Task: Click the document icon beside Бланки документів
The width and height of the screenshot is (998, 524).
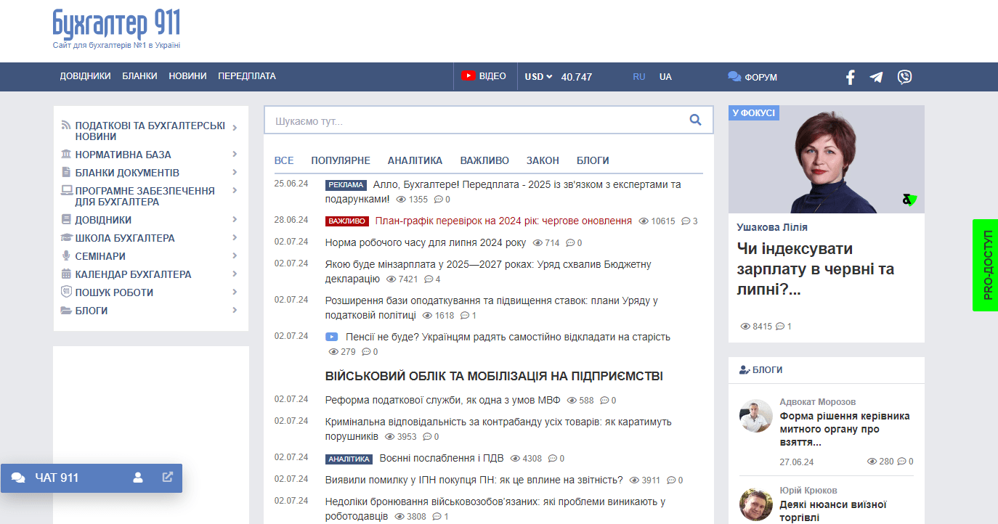Action: tap(66, 173)
